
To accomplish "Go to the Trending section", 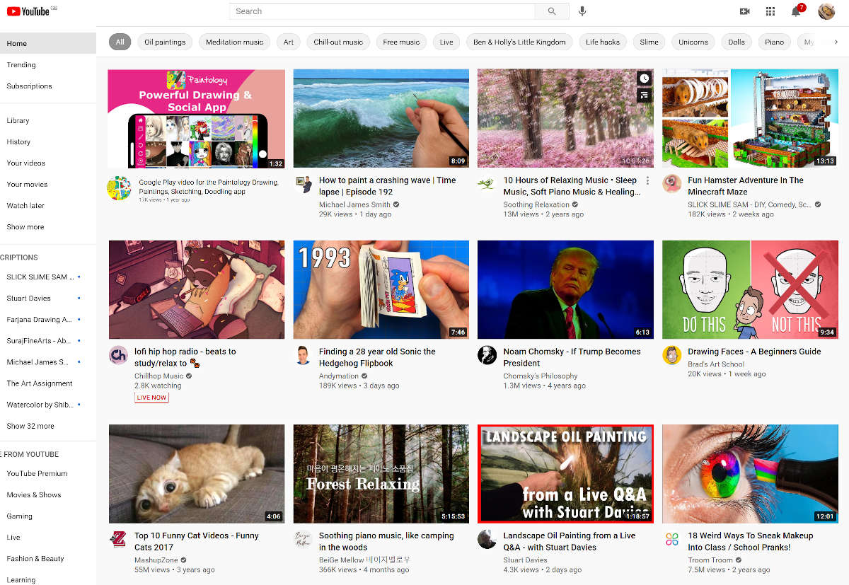I will 21,64.
